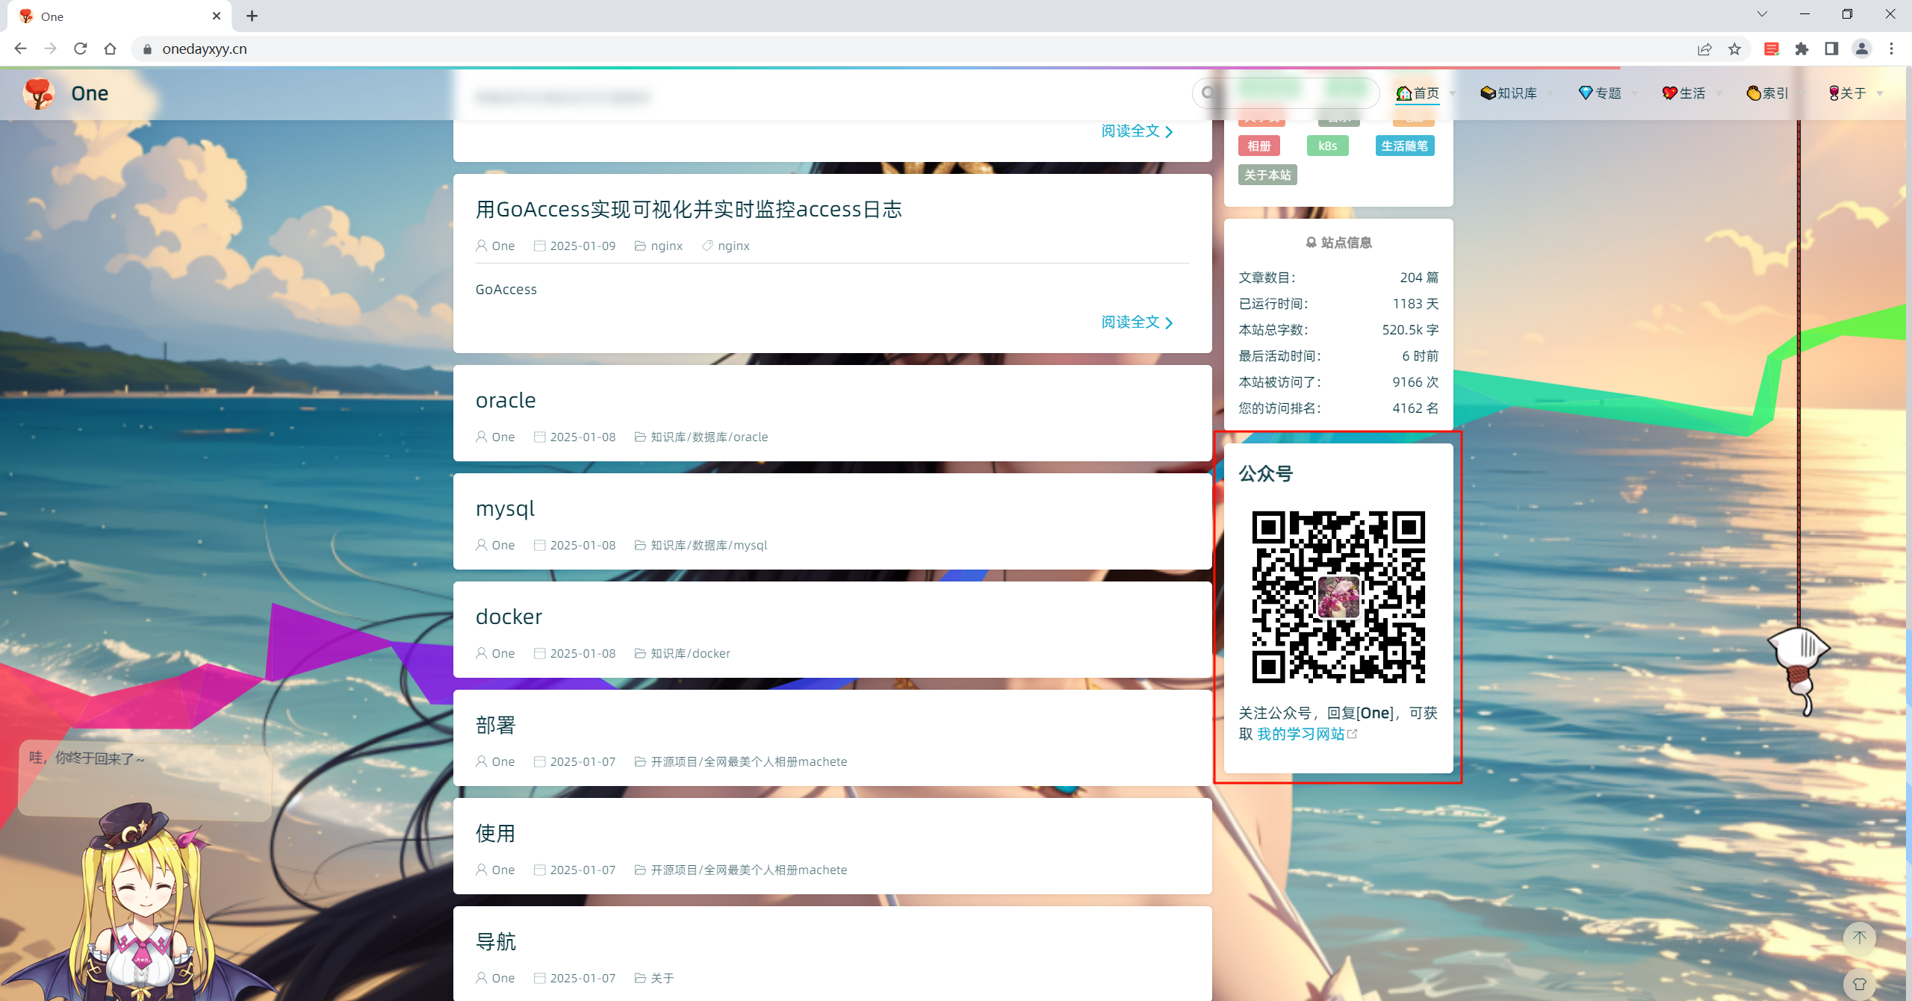Click the 我的学习网站 link
Screen dimensions: 1912x1001
pos(1300,734)
